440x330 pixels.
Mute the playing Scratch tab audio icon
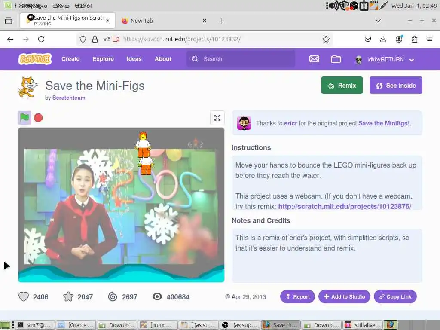(x=31, y=17)
